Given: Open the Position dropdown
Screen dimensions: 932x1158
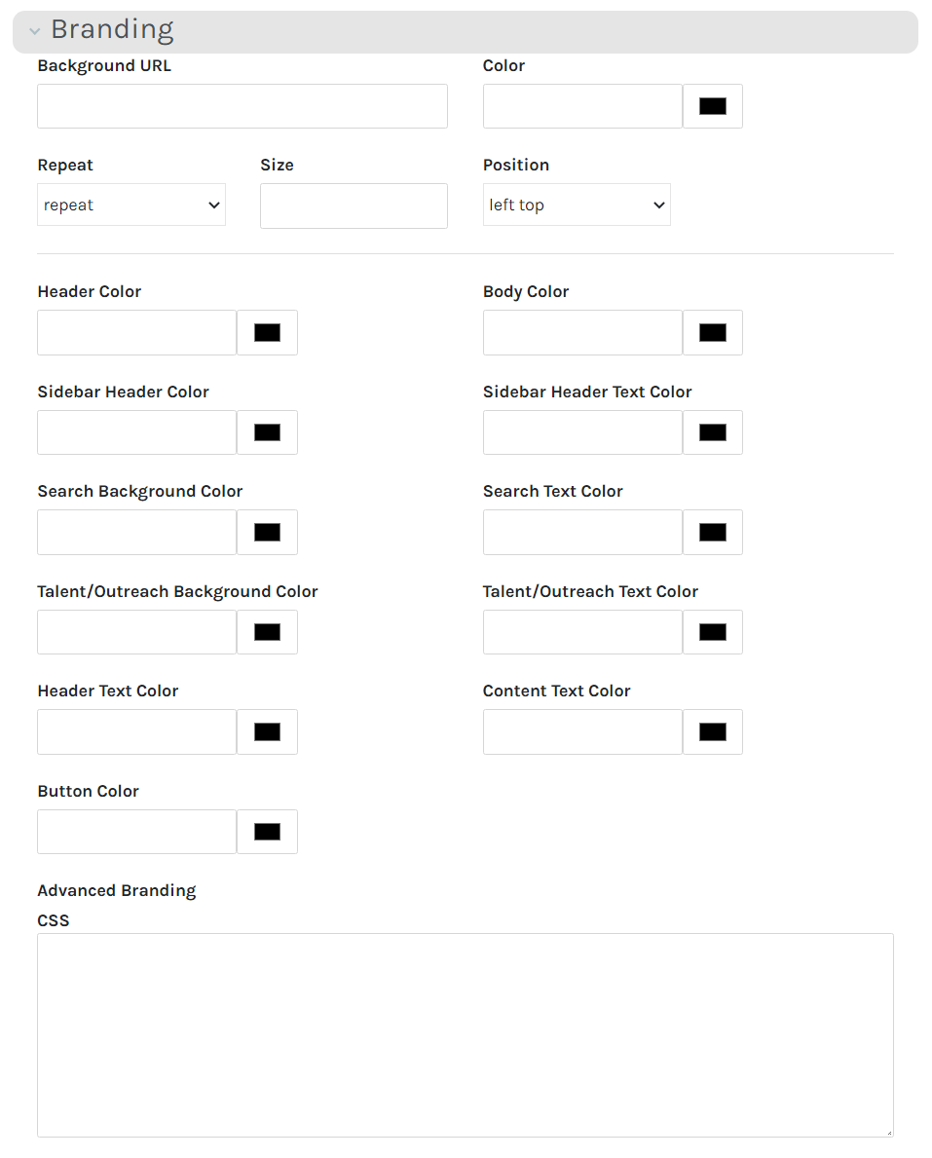Looking at the screenshot, I should pos(577,205).
